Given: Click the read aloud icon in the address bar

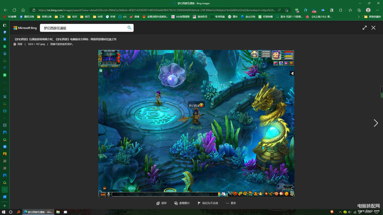Looking at the screenshot, I should (x=280, y=10).
